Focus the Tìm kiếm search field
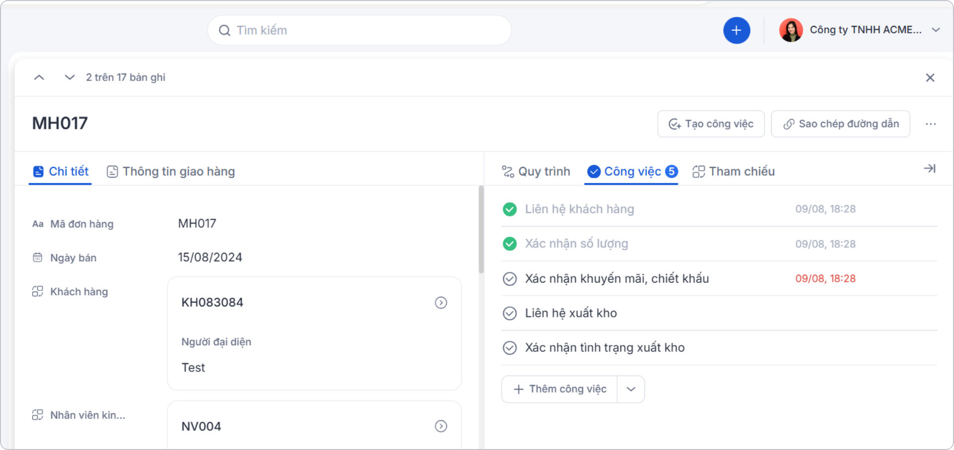The image size is (954, 450). pos(360,30)
